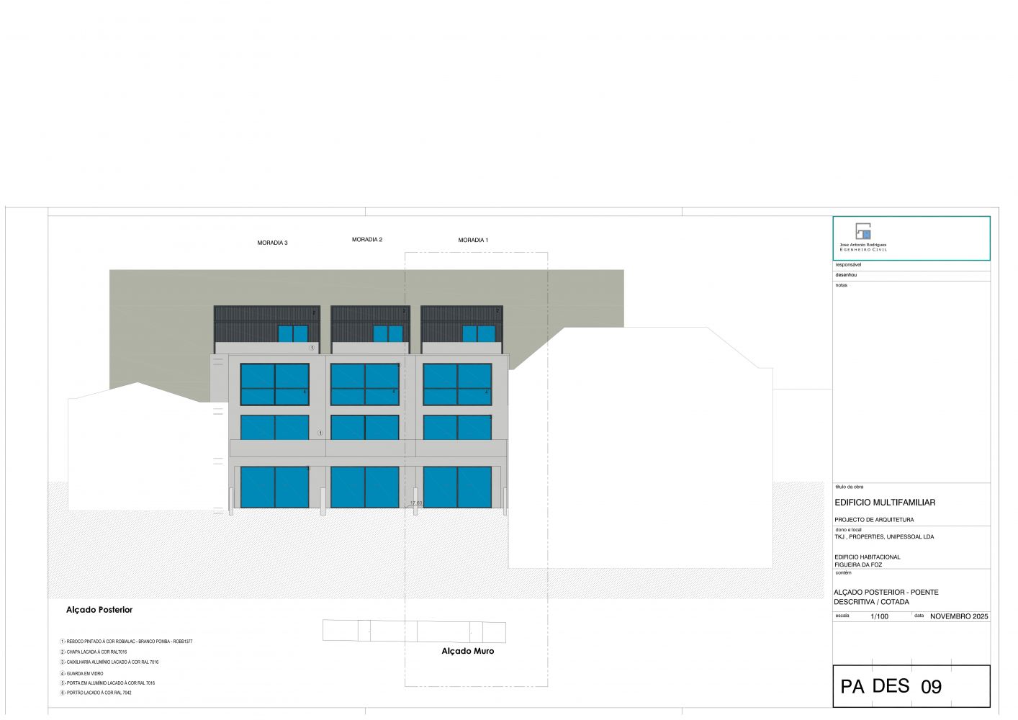The width and height of the screenshot is (1018, 720).
Task: Click circled number 4 legend marker
Action: (x=63, y=673)
